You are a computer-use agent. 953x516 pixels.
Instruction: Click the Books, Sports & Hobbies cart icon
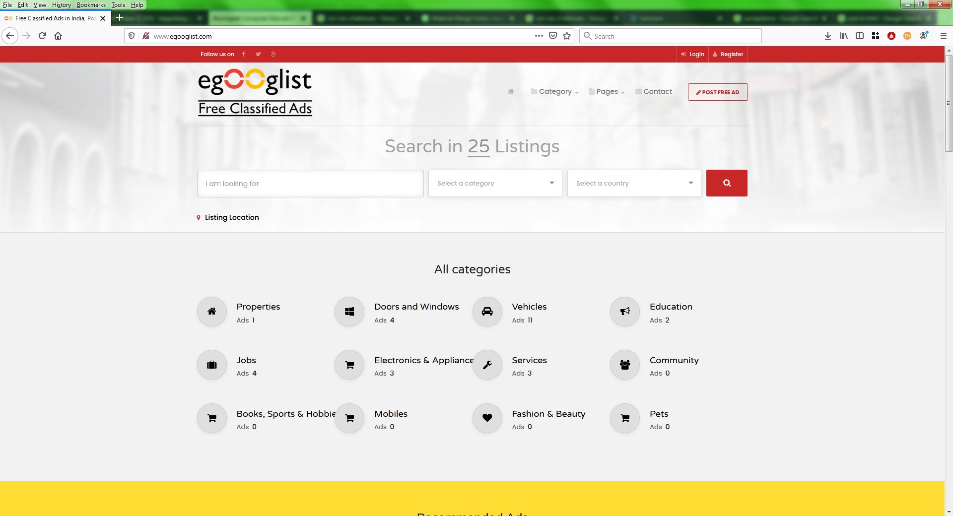coord(212,418)
